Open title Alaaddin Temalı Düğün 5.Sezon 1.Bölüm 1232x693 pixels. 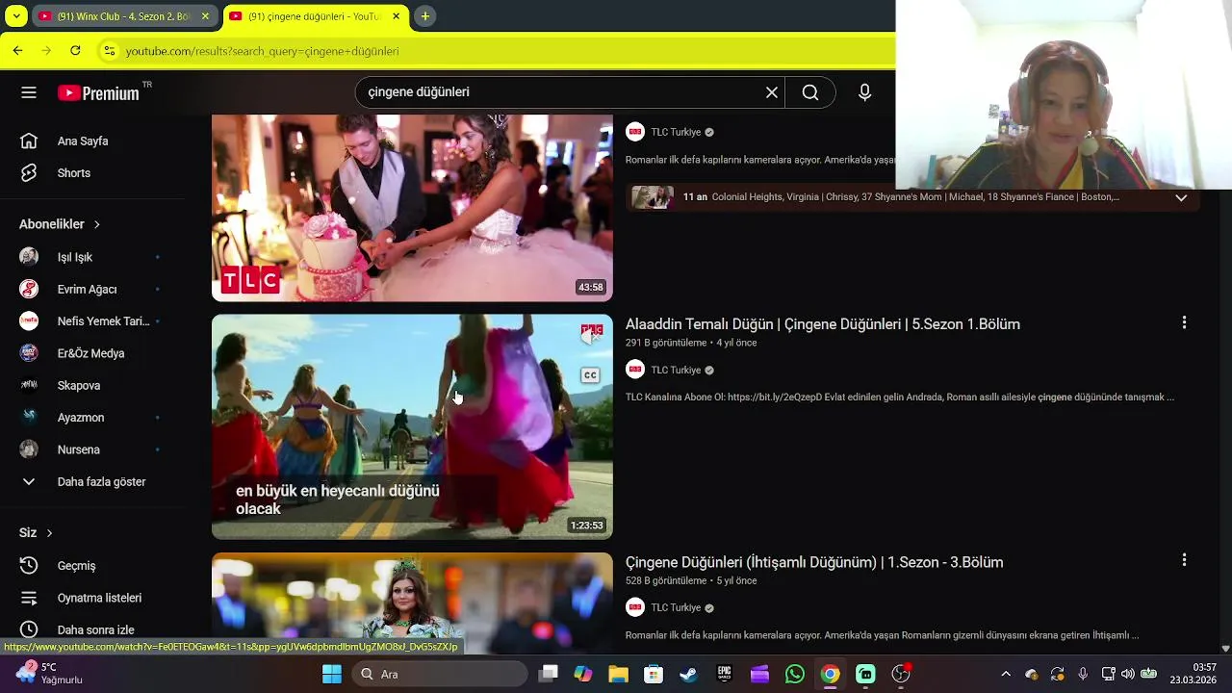tap(823, 324)
